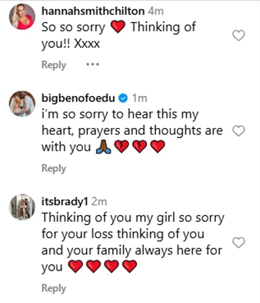Reply to hannahsmithchilton's comment

(x=54, y=65)
